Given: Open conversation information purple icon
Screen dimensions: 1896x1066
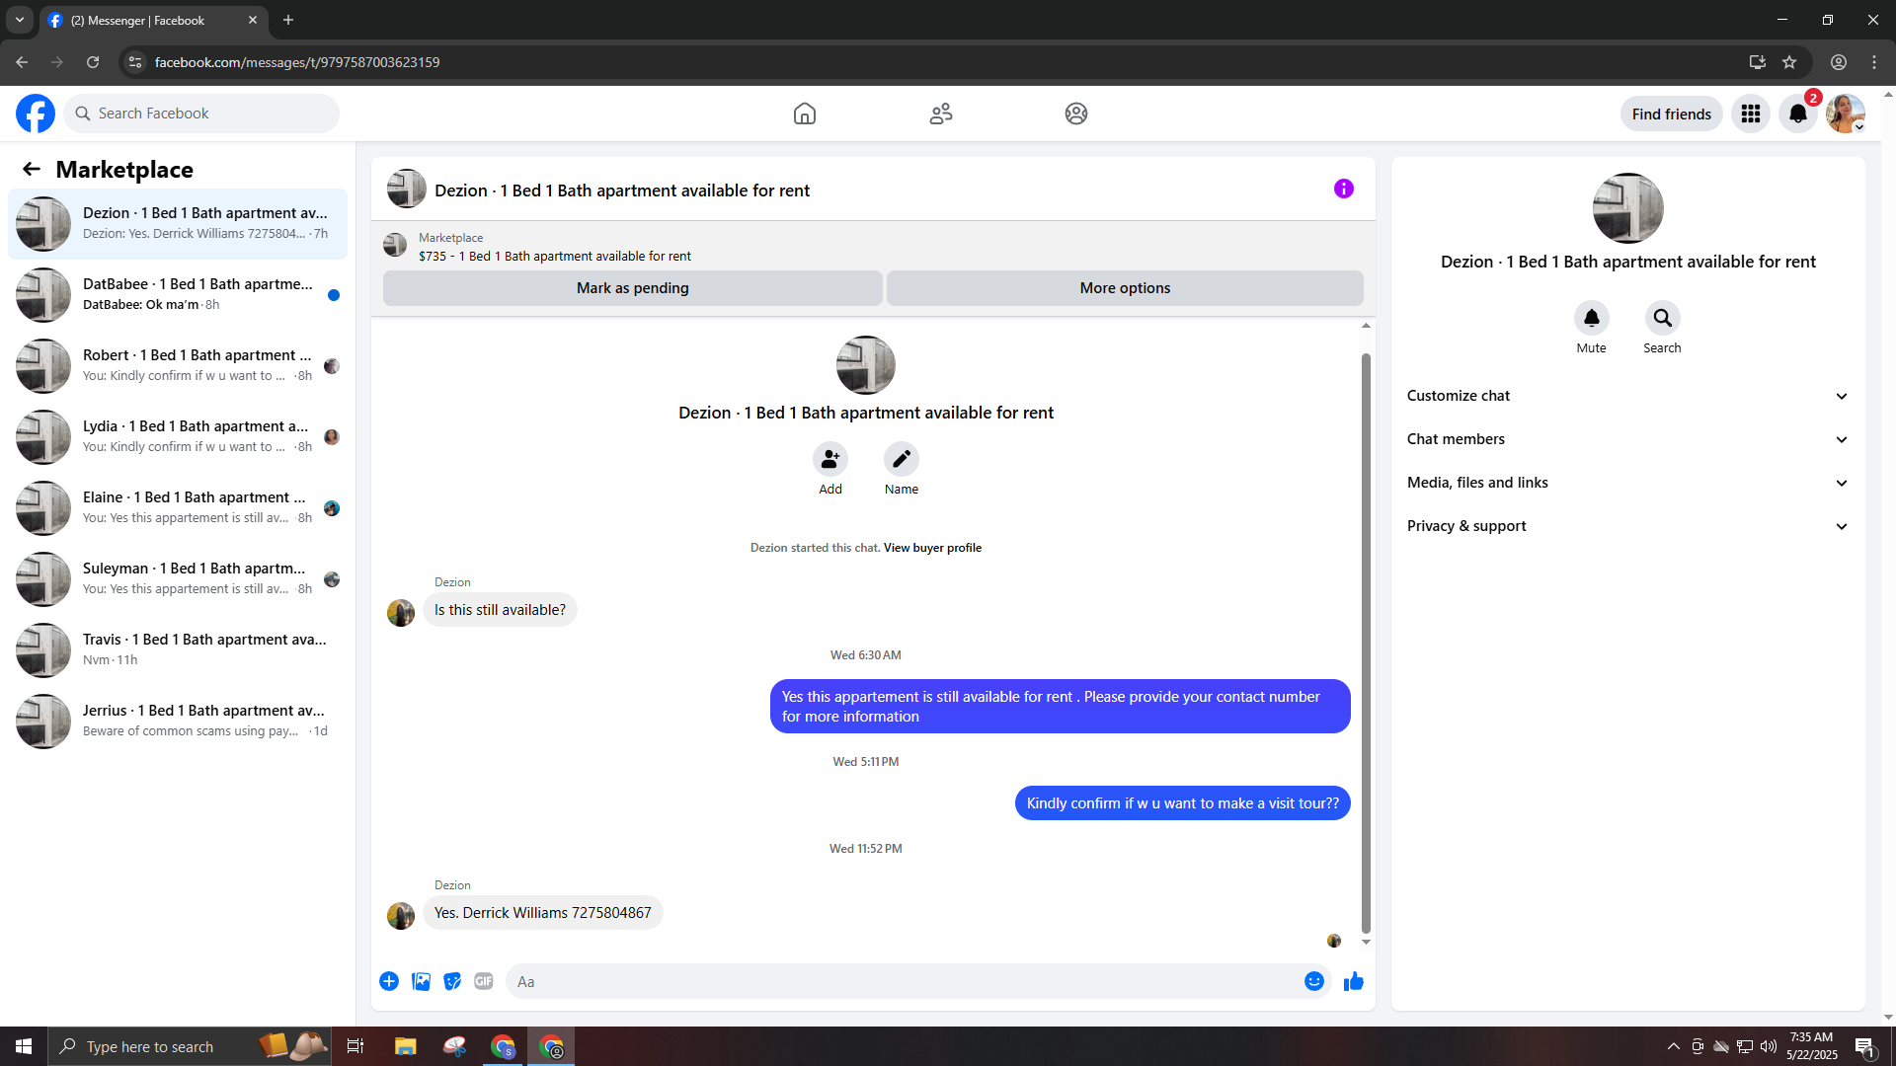Looking at the screenshot, I should tap(1344, 189).
